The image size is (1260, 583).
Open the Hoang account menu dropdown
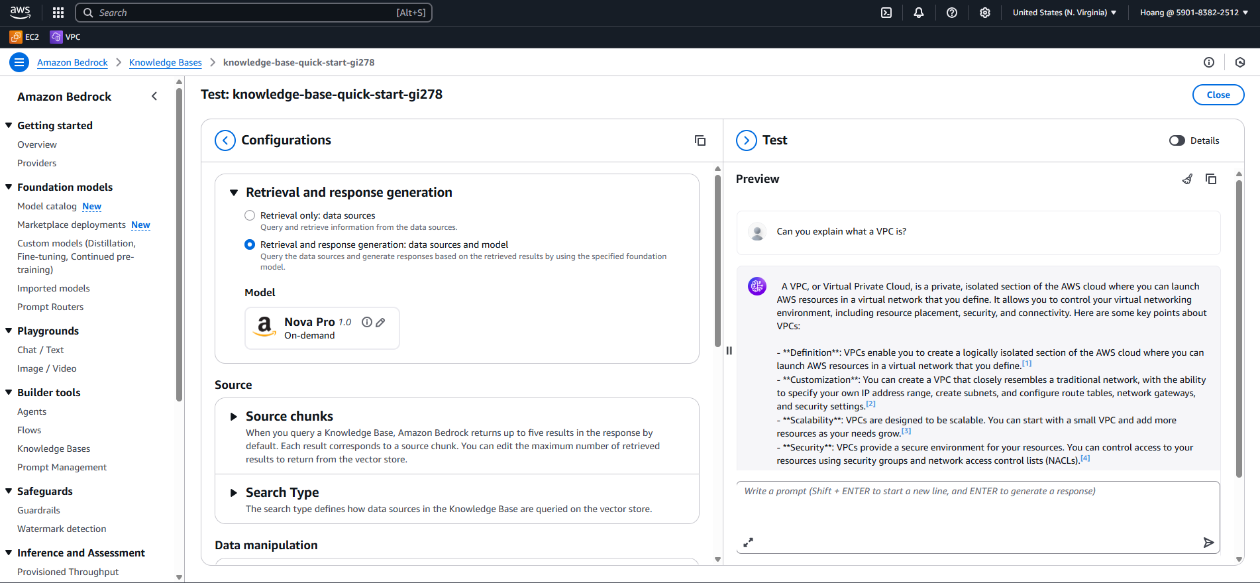click(1194, 13)
